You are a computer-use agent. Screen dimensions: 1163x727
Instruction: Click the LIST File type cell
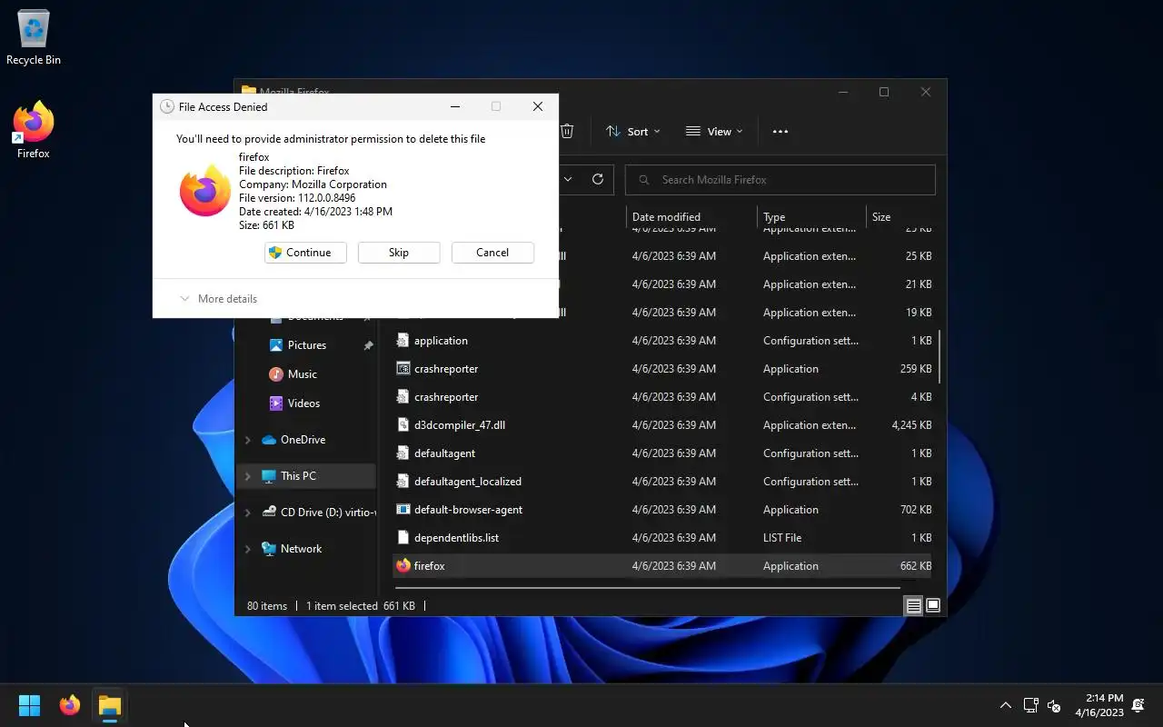[782, 537]
